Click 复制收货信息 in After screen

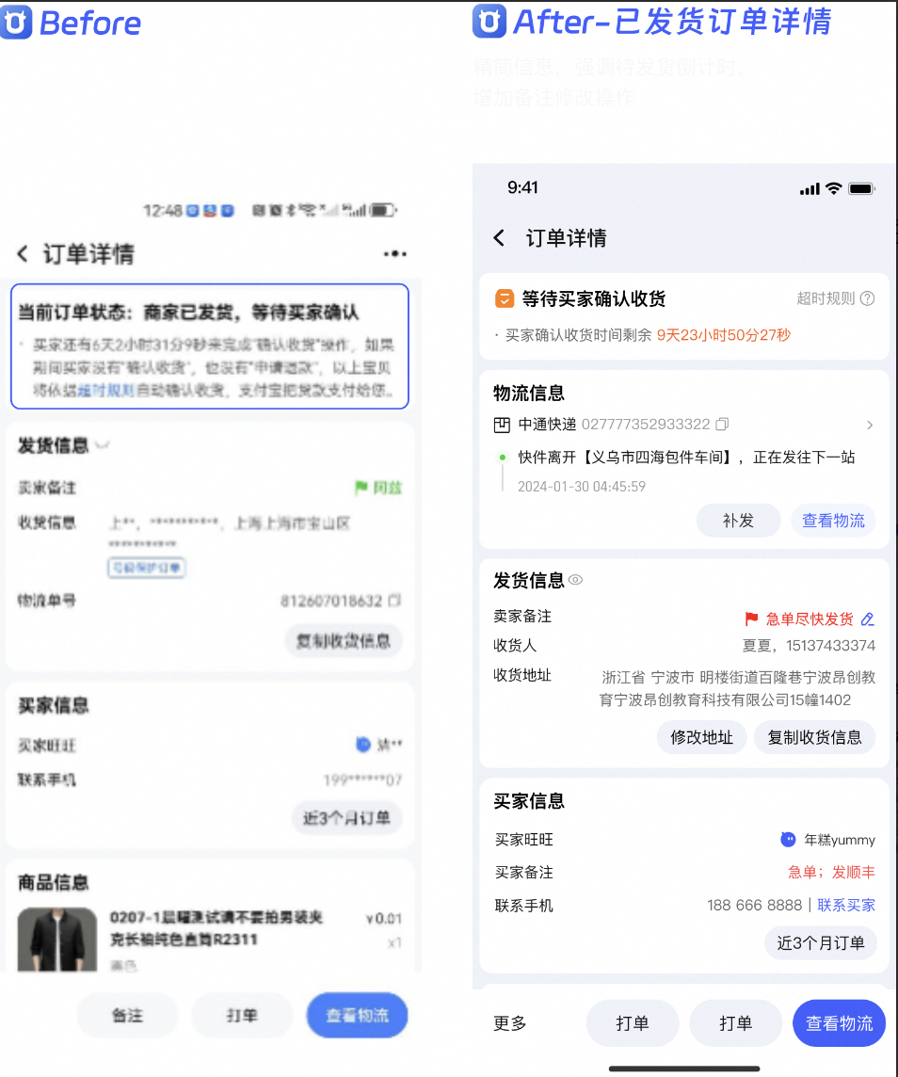point(814,738)
